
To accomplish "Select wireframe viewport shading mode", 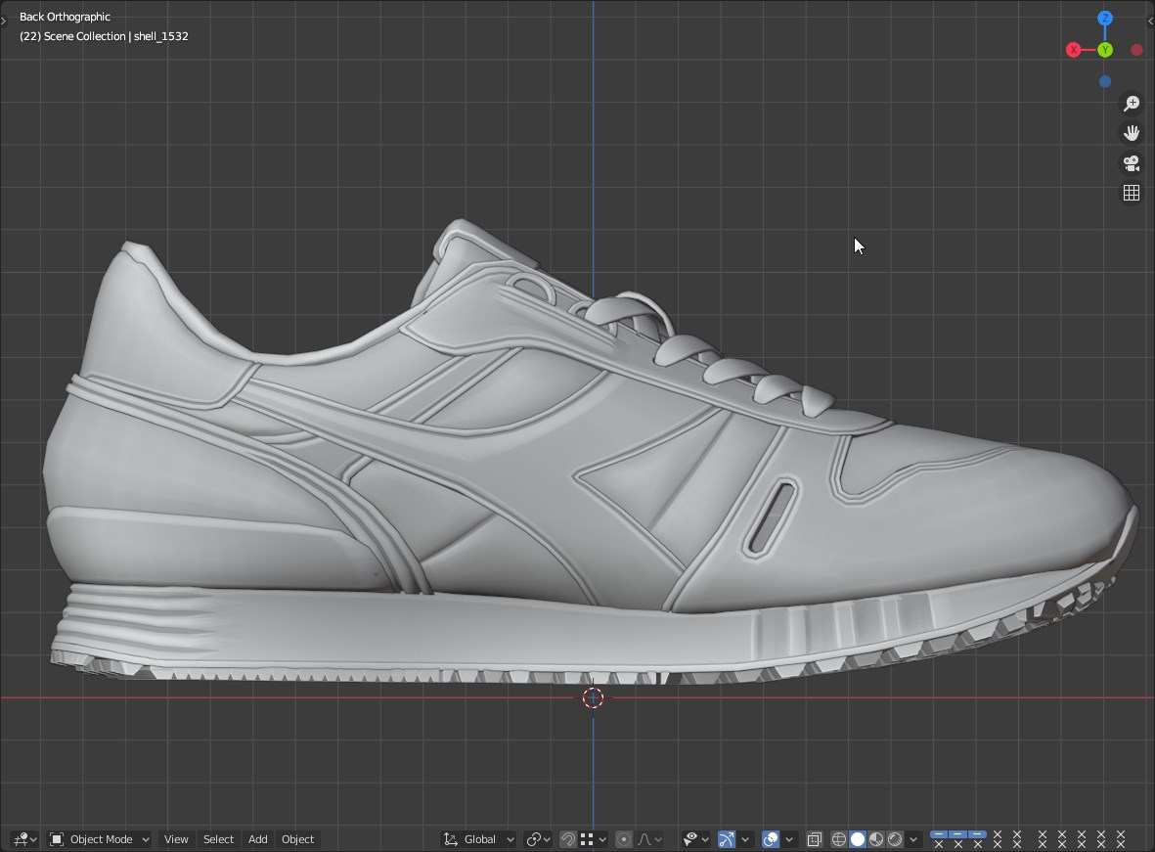I will click(x=839, y=839).
